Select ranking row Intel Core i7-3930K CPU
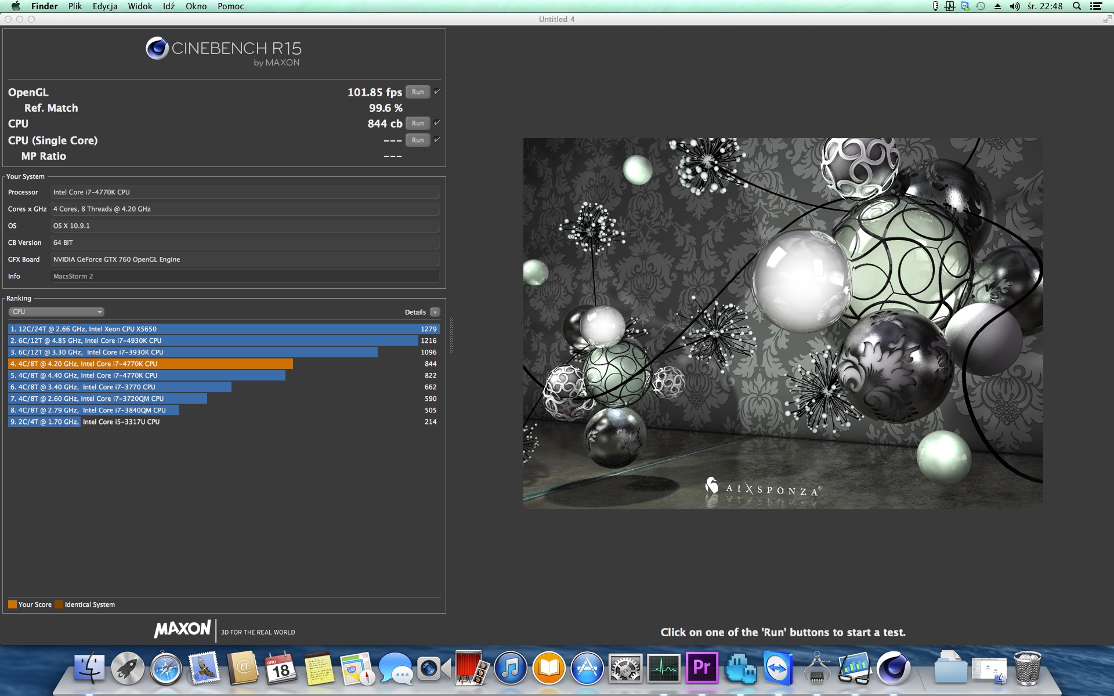The height and width of the screenshot is (696, 1114). pyautogui.click(x=224, y=352)
